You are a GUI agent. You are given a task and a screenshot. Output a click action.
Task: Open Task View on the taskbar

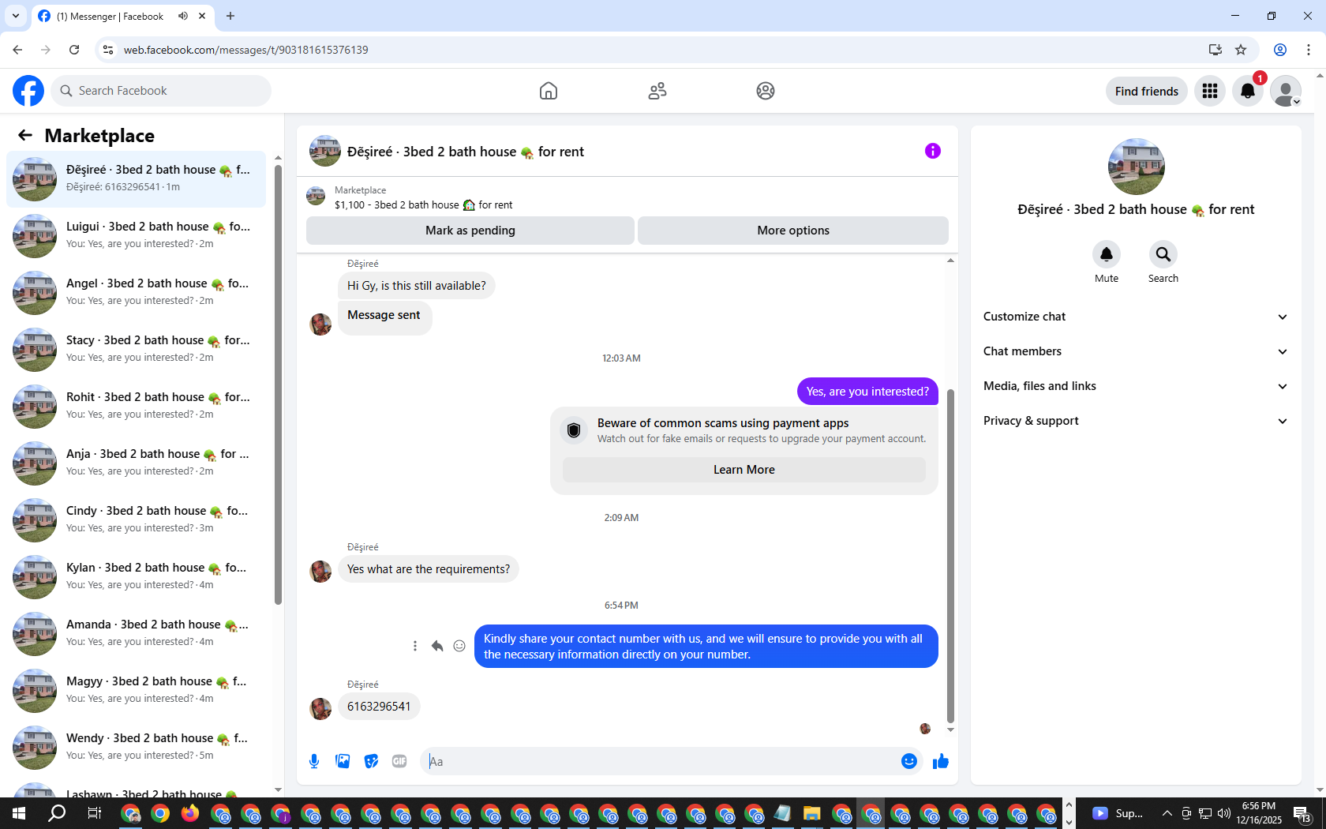coord(95,813)
